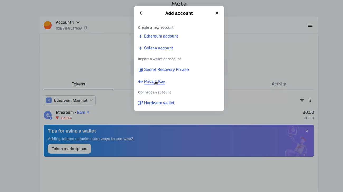Open the hamburger main menu

click(x=310, y=25)
